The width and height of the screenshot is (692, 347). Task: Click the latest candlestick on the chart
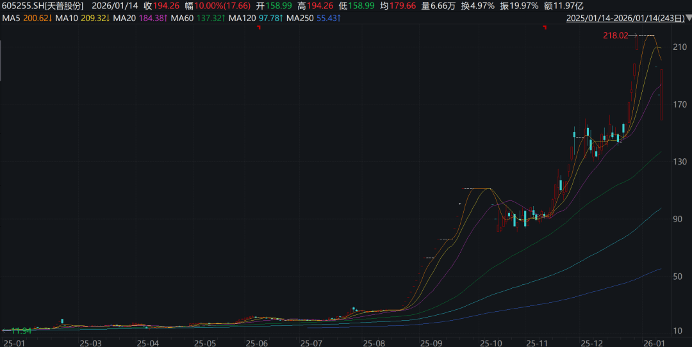point(661,94)
